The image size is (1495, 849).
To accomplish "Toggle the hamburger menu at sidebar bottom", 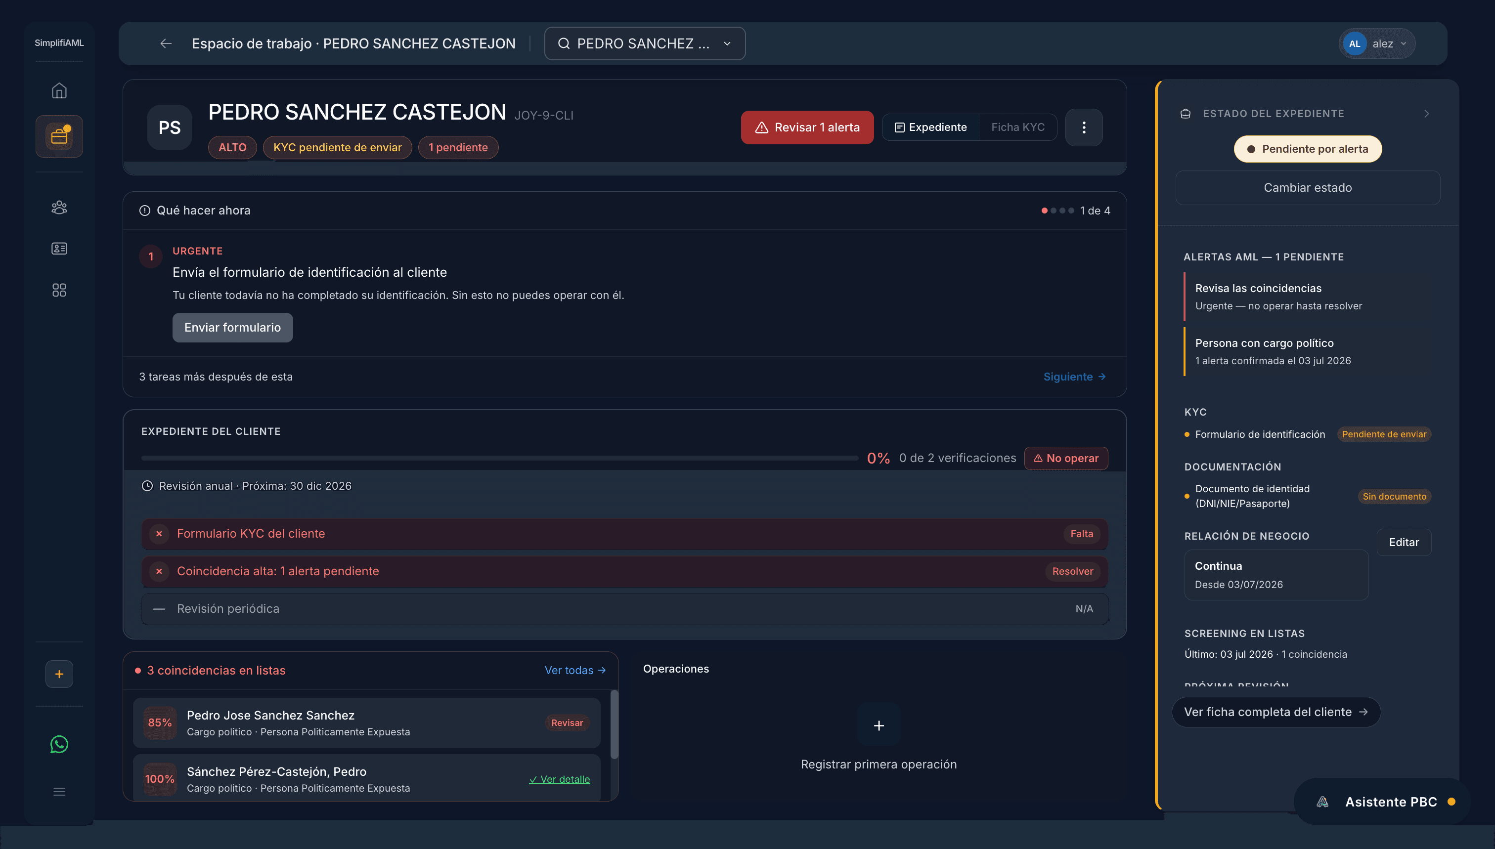I will point(59,791).
